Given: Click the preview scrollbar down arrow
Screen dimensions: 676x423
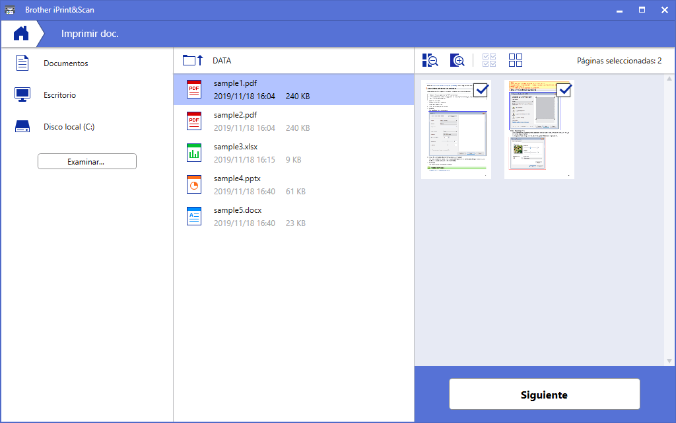Looking at the screenshot, I should [669, 361].
